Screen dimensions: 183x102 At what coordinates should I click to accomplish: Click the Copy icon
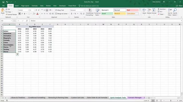point(6,12)
